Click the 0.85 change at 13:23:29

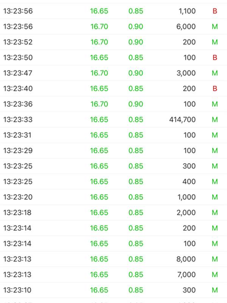[136, 150]
